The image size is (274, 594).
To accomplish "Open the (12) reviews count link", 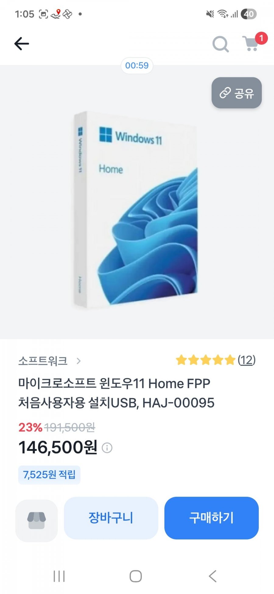I will click(247, 360).
